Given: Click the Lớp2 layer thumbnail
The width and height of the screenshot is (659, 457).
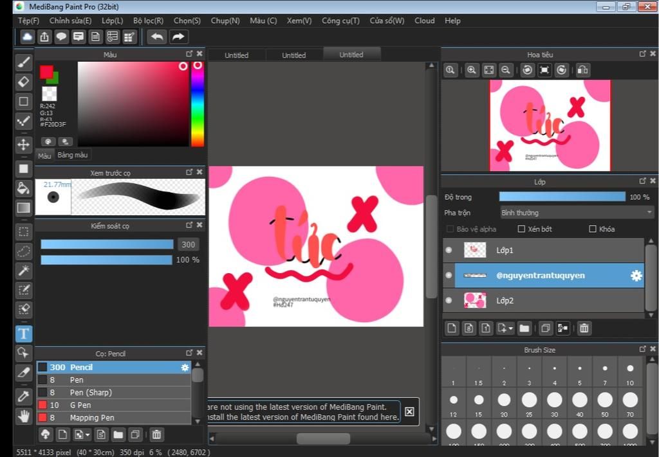Looking at the screenshot, I should (x=475, y=300).
